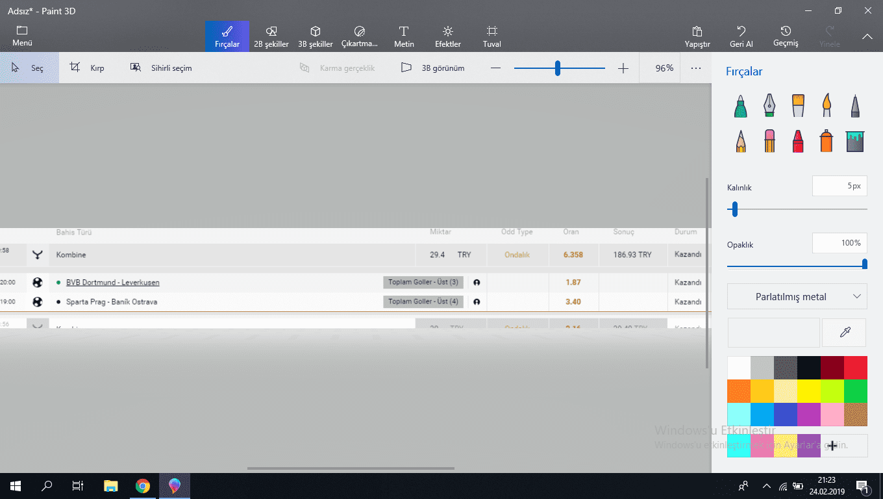Click Toplam Goller - Üst (3) label
The height and width of the screenshot is (499, 883).
423,283
